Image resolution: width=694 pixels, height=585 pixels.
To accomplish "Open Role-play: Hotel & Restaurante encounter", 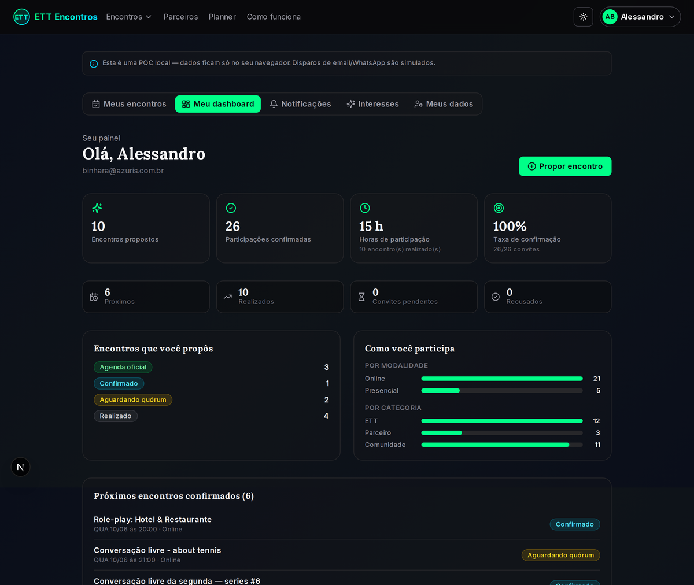I will (x=153, y=520).
